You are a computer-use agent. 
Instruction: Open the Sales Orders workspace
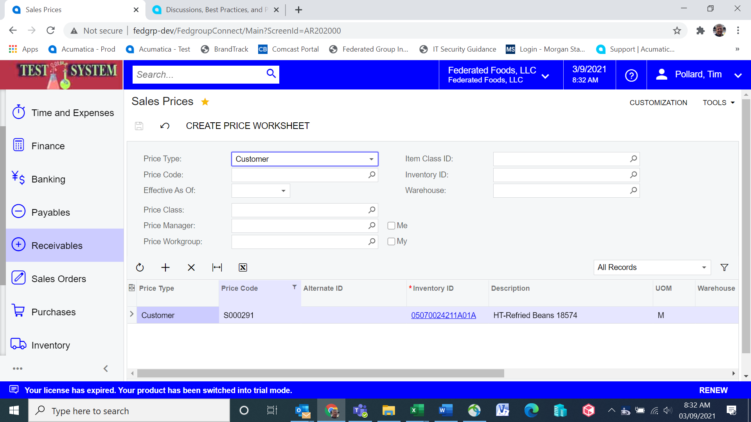pos(65,279)
